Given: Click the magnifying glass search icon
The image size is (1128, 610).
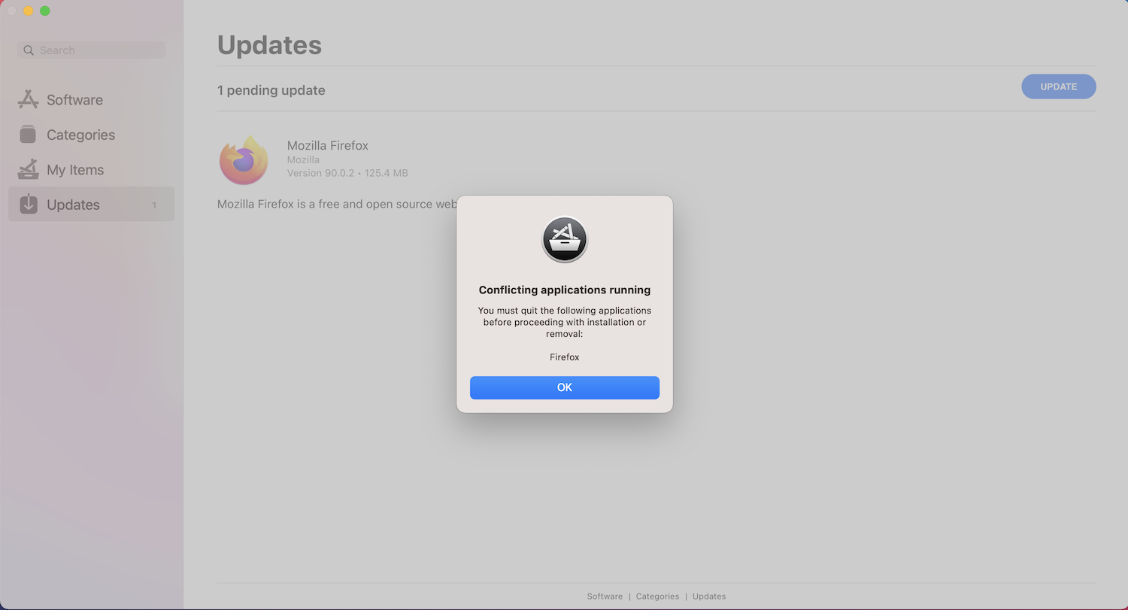Looking at the screenshot, I should (29, 50).
